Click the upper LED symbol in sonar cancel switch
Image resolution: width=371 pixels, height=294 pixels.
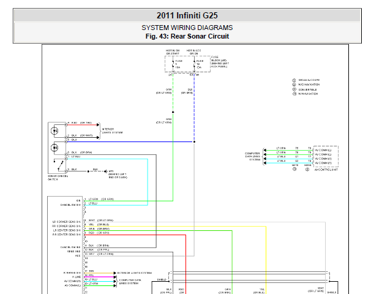54,130
